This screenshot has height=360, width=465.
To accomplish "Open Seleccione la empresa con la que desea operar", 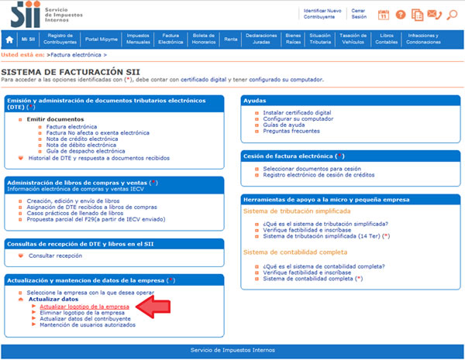I will point(91,293).
